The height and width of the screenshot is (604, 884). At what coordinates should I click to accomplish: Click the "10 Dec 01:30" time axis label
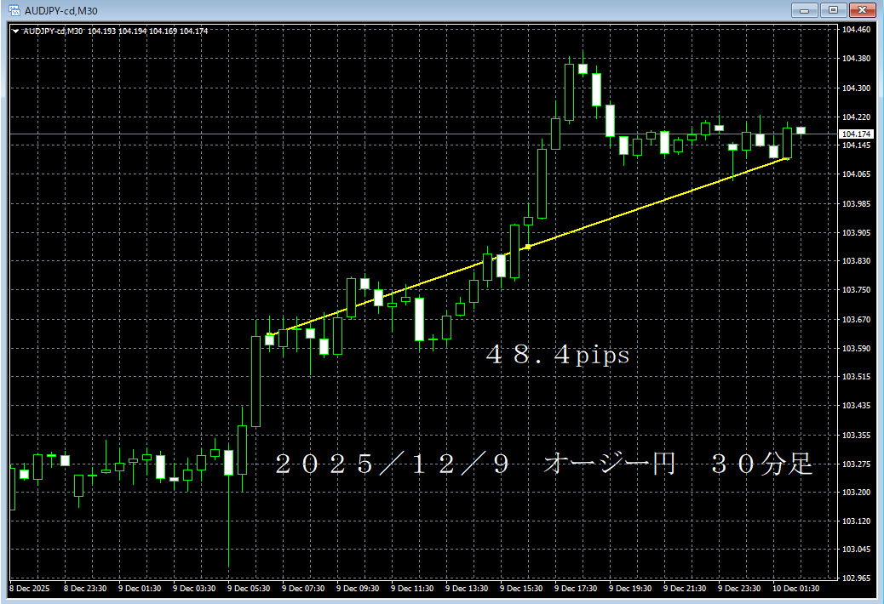click(x=798, y=589)
